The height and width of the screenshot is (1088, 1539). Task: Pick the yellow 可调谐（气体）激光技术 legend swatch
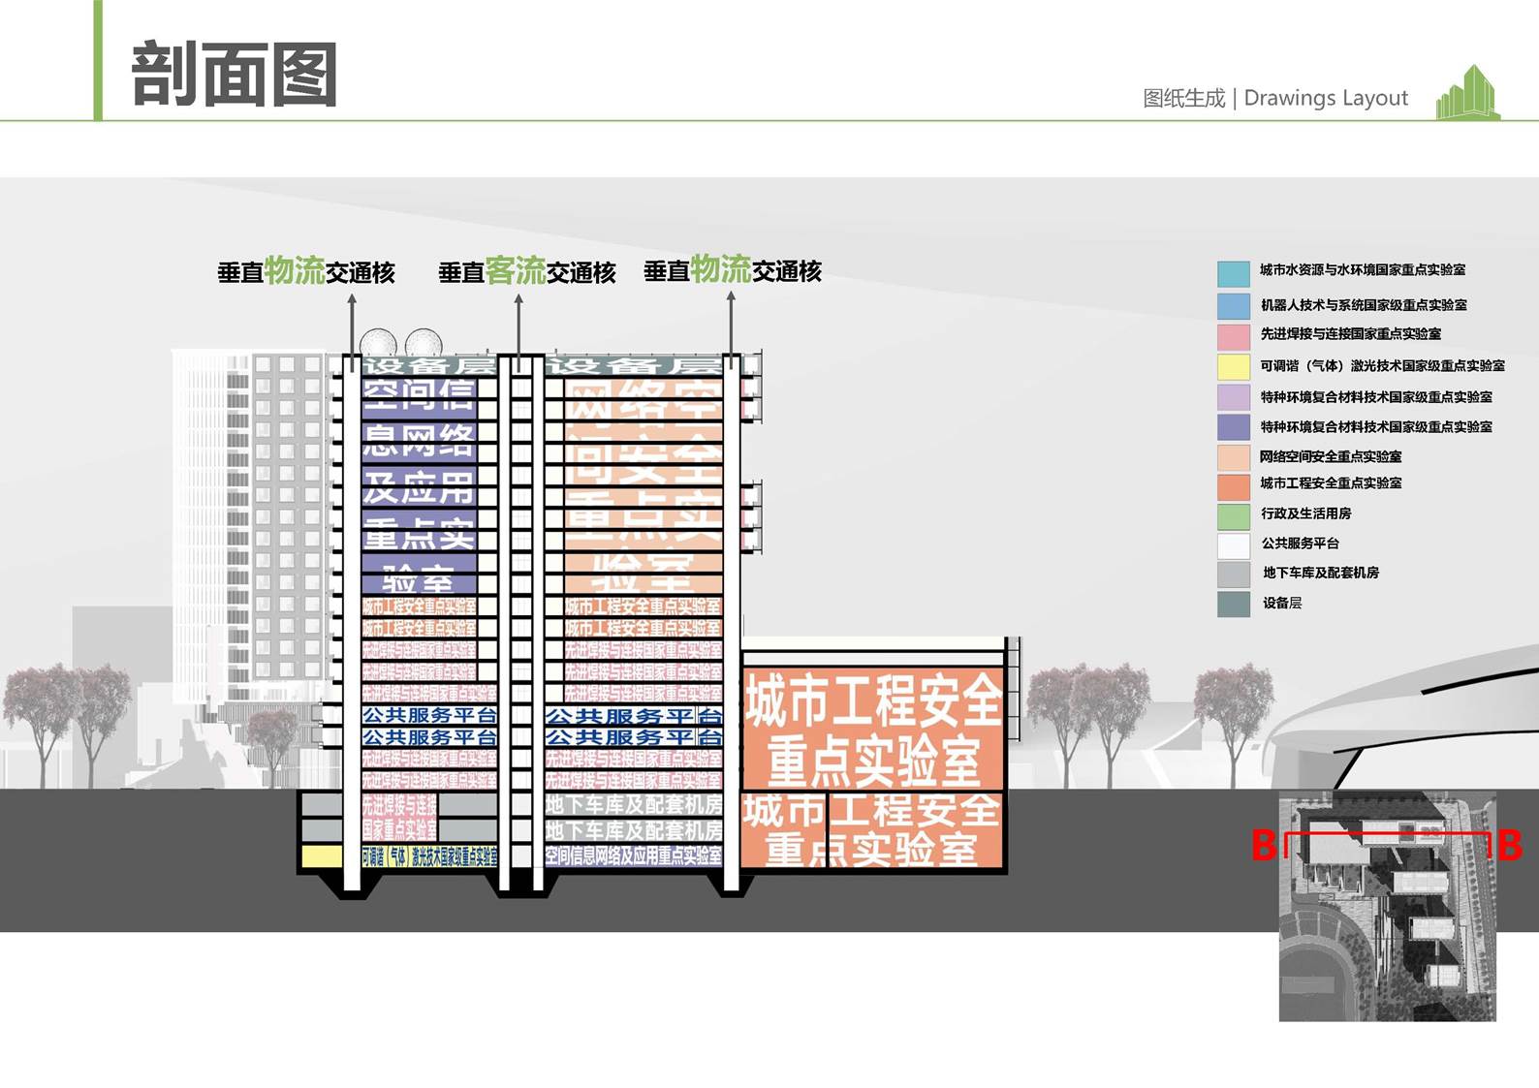click(1233, 367)
